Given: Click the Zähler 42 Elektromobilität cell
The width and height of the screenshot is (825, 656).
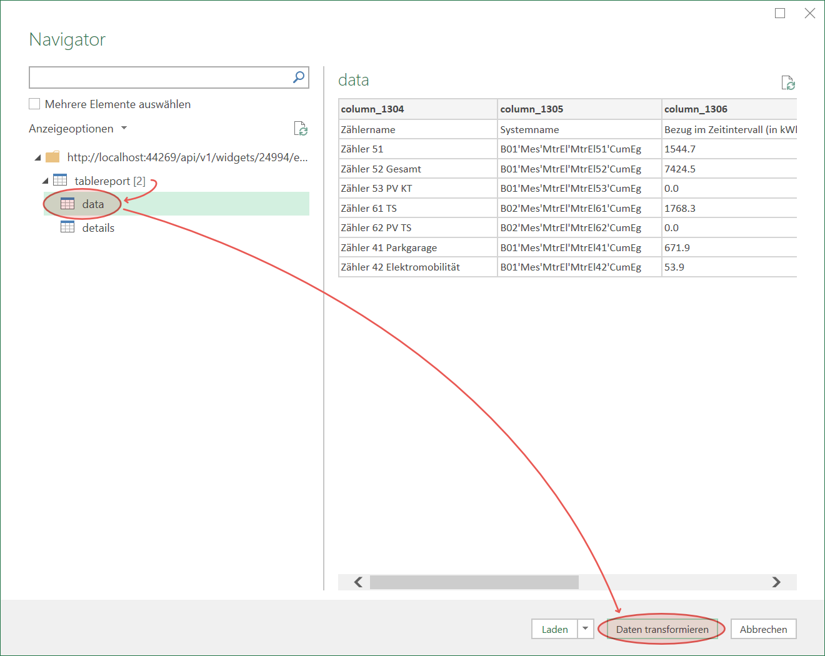Looking at the screenshot, I should tap(417, 267).
